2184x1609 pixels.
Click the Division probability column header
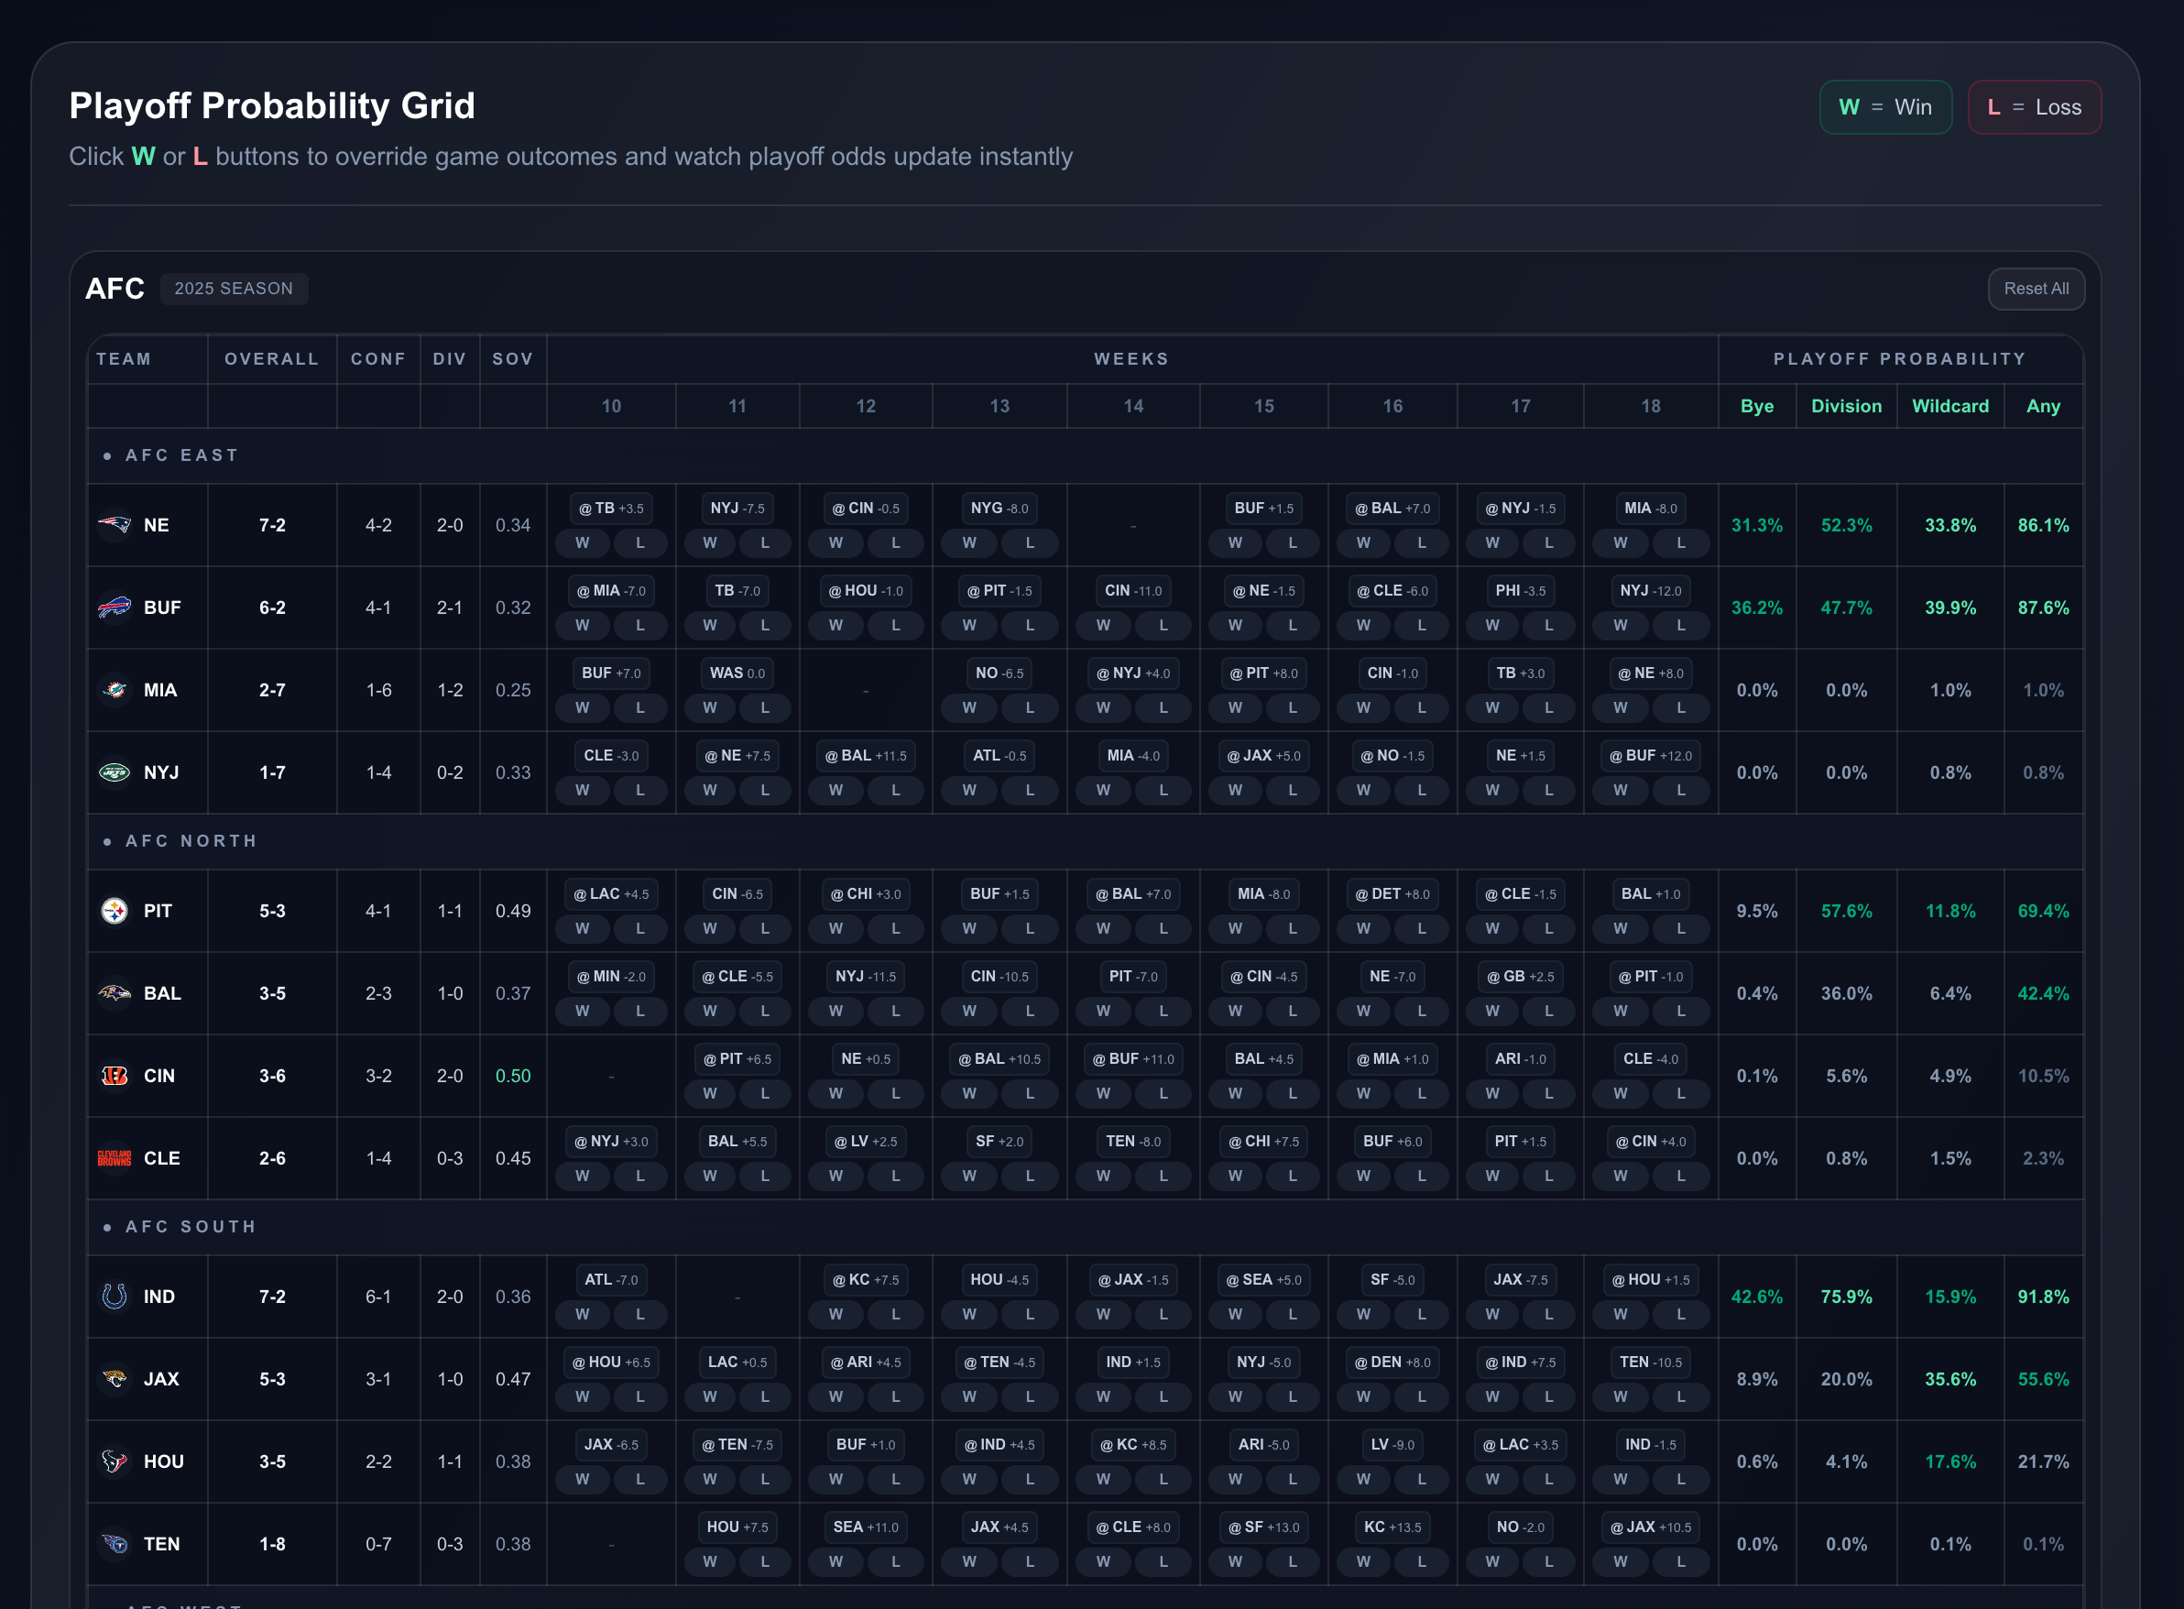pos(1845,406)
